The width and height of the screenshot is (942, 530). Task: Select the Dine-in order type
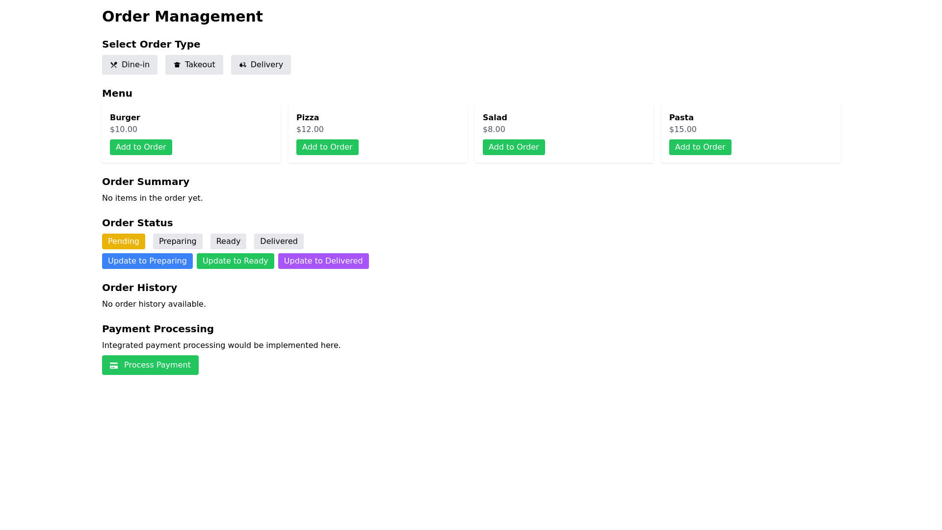click(130, 64)
